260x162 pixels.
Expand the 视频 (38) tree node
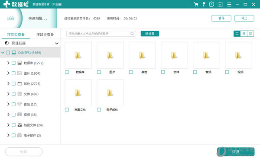click(x=8, y=114)
